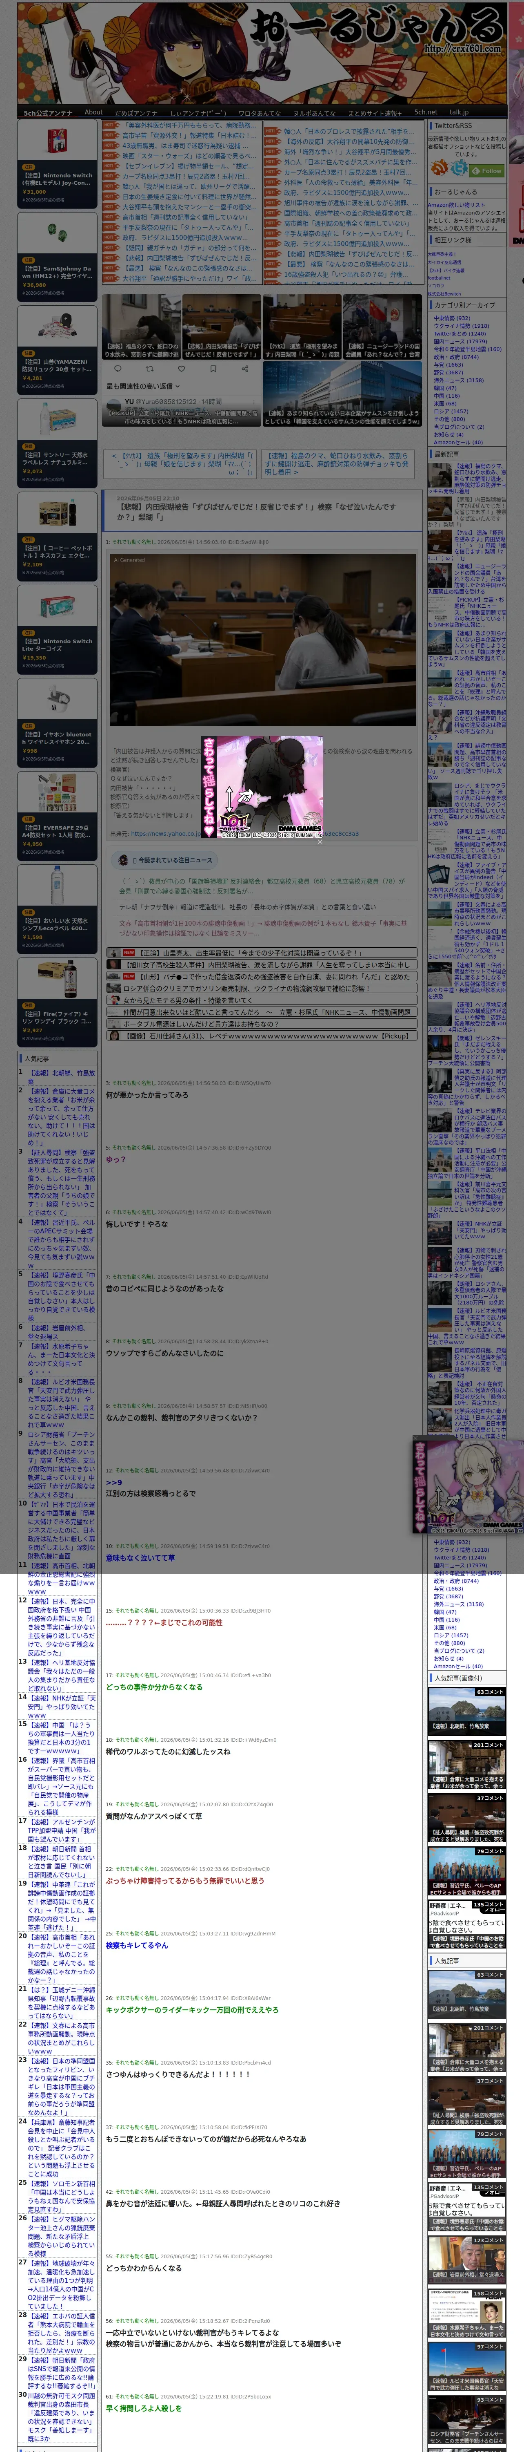524x2452 pixels.
Task: Open the footballnet link in 相互リンク様
Action: point(440,277)
